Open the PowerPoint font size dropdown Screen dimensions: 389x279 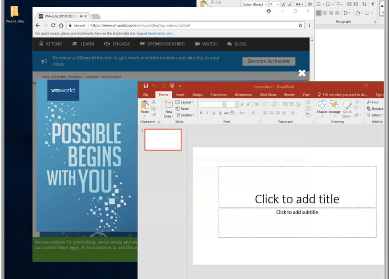pyautogui.click(x=237, y=104)
